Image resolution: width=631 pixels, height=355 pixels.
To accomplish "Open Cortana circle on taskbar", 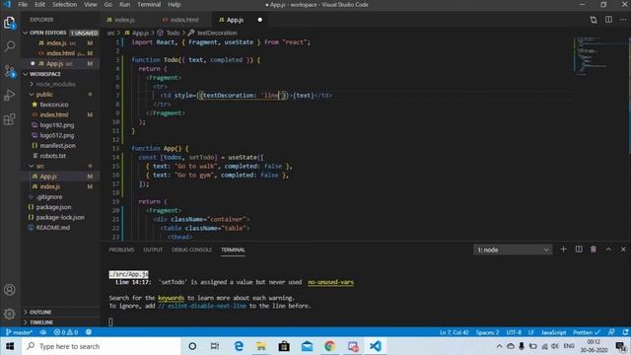I will 192,346.
